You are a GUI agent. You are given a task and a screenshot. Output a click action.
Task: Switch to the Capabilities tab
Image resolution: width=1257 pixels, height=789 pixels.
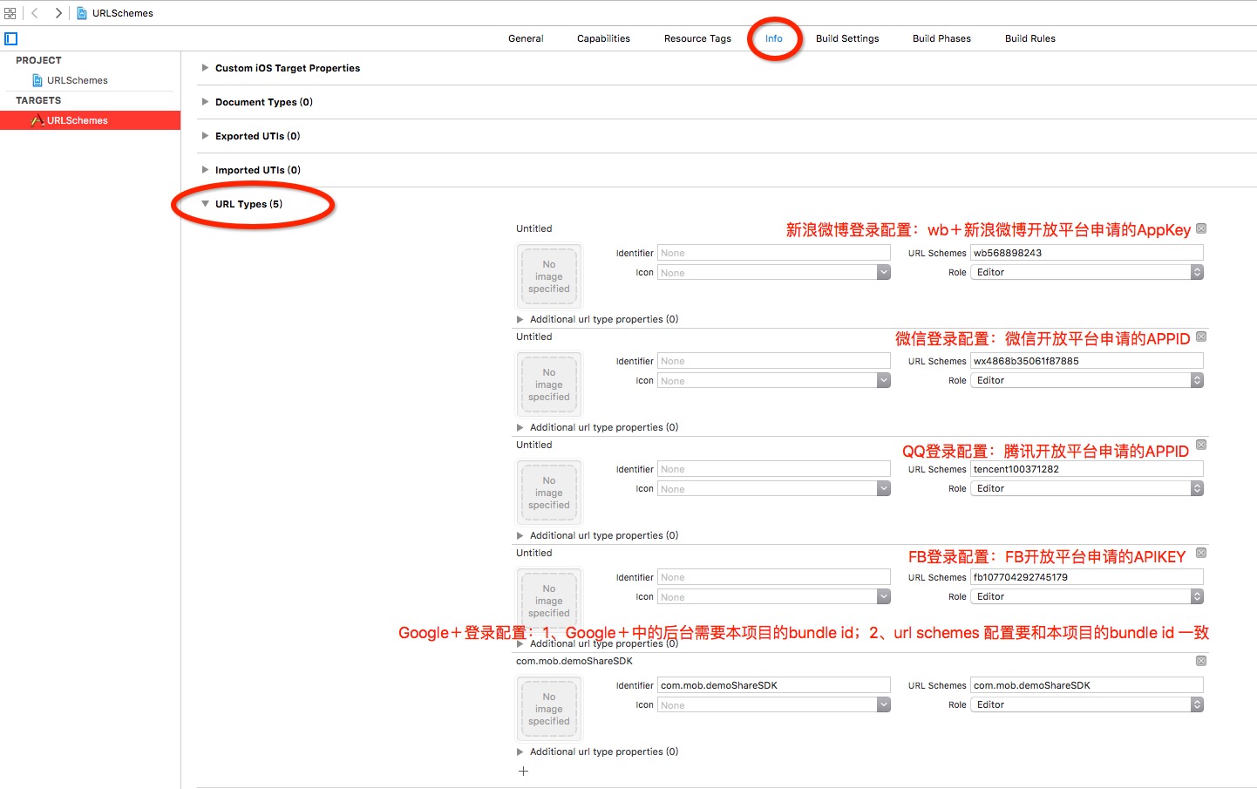tap(603, 38)
